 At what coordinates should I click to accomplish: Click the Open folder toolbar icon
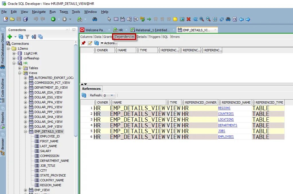coord(12,19)
